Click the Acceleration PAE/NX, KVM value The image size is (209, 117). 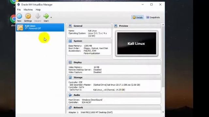coord(92,52)
